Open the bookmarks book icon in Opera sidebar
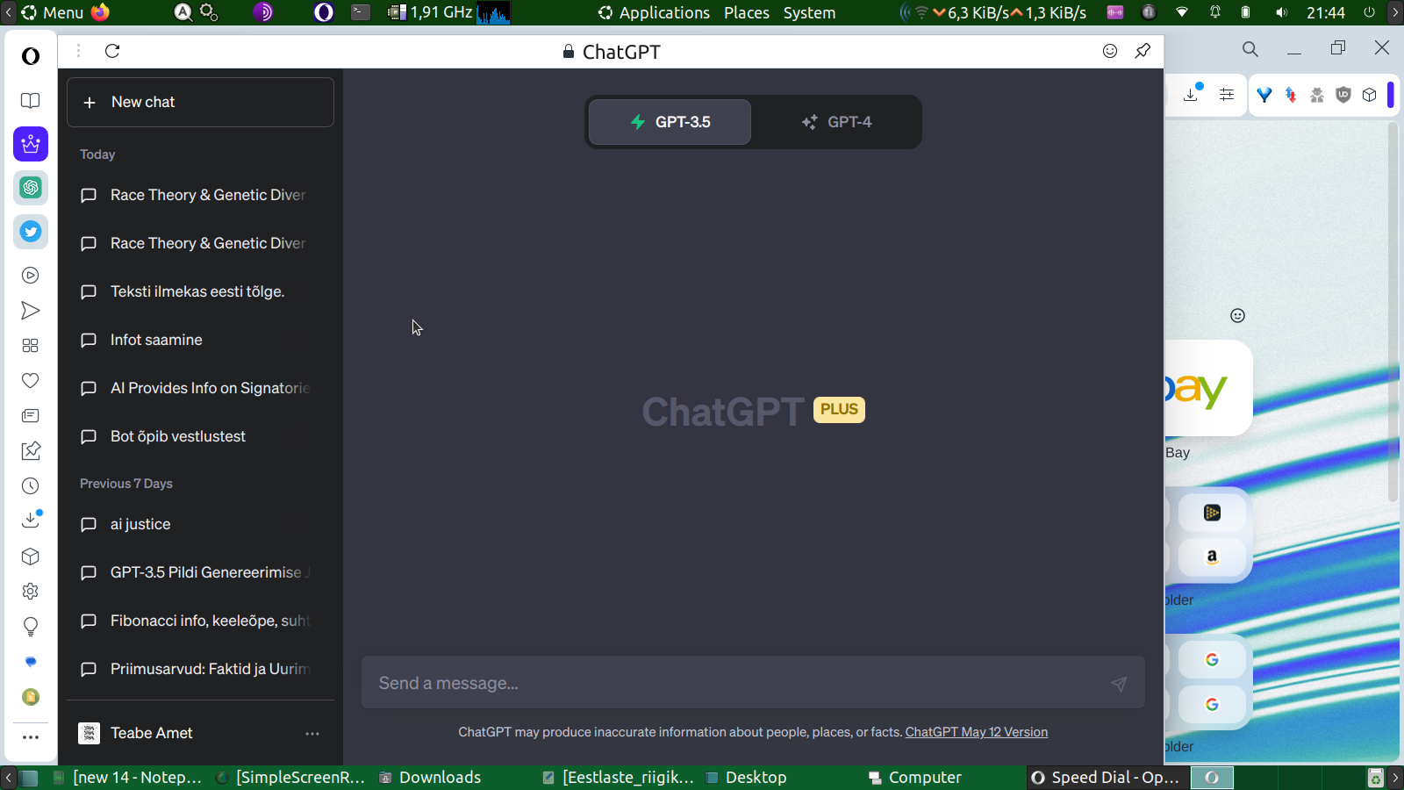This screenshot has width=1404, height=790. [x=31, y=101]
